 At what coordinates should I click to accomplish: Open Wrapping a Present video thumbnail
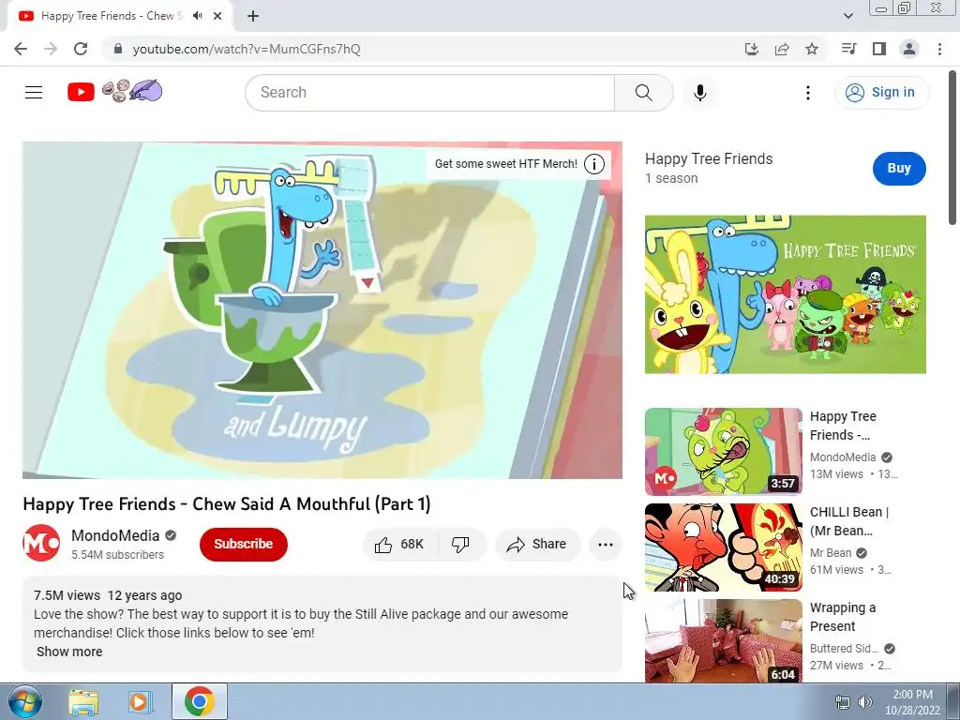point(723,641)
